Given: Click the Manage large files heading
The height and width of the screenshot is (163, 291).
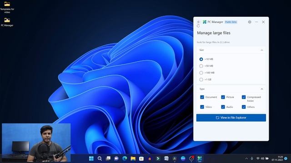Looking at the screenshot, I should [x=214, y=33].
